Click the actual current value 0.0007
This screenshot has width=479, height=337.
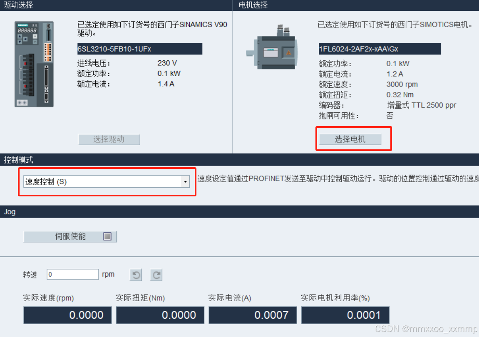[253, 315]
